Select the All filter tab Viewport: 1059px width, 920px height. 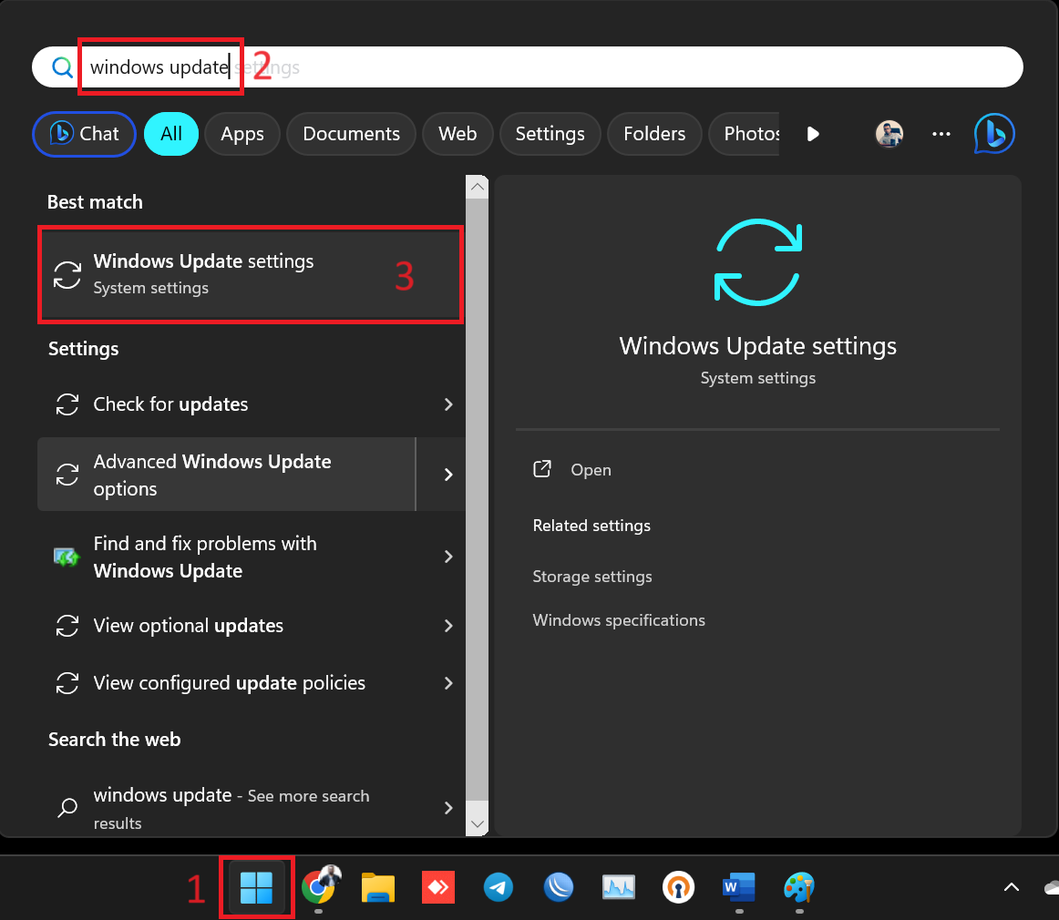click(170, 134)
